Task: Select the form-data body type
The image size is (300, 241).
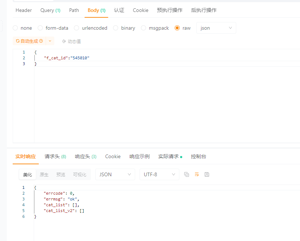Action: pyautogui.click(x=53, y=28)
